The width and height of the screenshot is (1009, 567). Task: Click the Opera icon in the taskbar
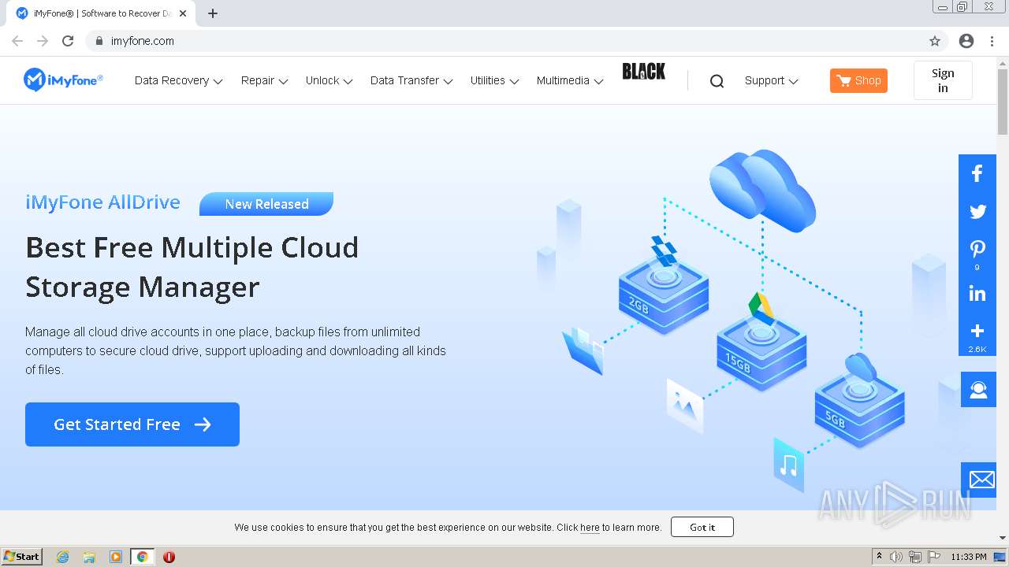click(x=169, y=557)
